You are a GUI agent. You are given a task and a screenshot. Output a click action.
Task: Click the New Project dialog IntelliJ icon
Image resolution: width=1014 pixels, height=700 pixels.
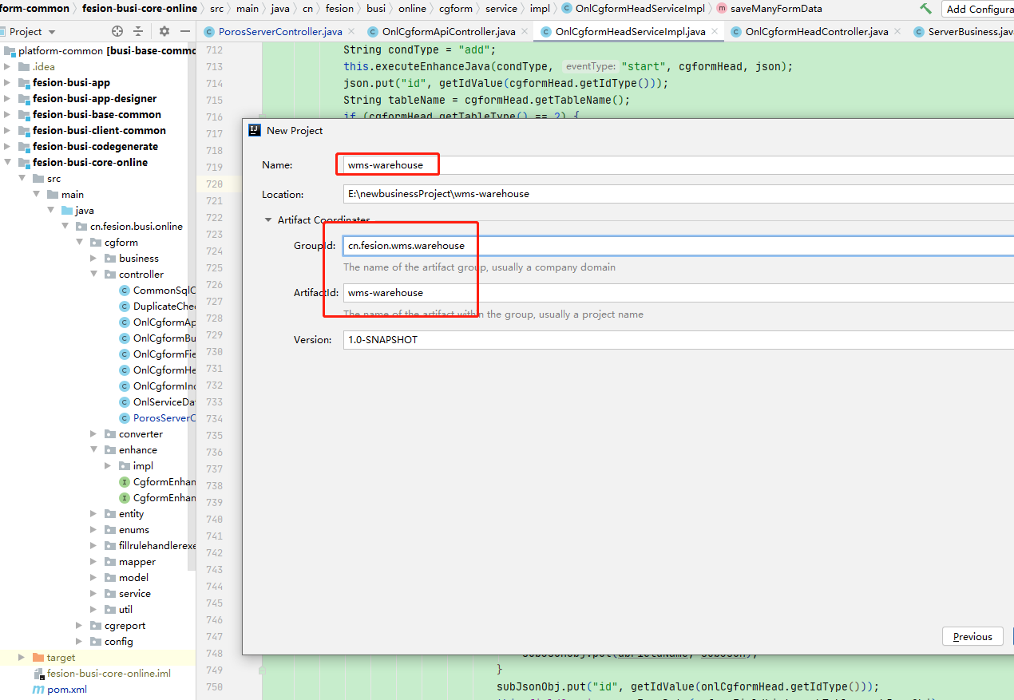pyautogui.click(x=255, y=130)
